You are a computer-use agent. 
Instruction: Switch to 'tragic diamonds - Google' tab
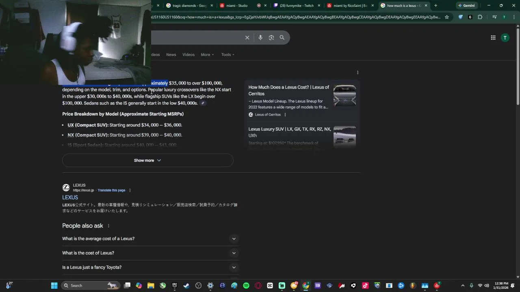189,6
